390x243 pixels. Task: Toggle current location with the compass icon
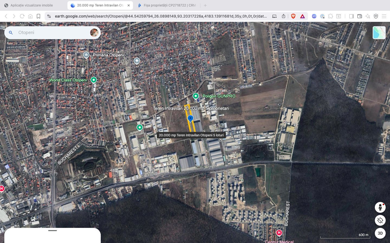pos(380,220)
